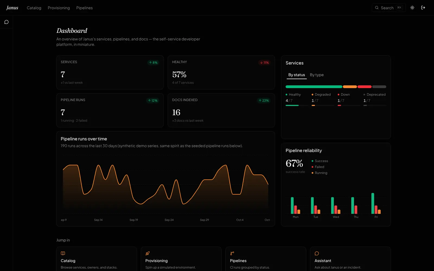434x271 pixels.
Task: Click the 12% trend badge on Pipeline Runs
Action: tap(153, 101)
